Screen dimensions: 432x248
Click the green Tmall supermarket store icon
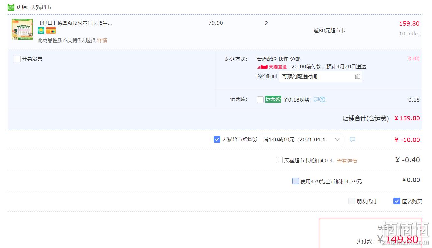tap(11, 7)
